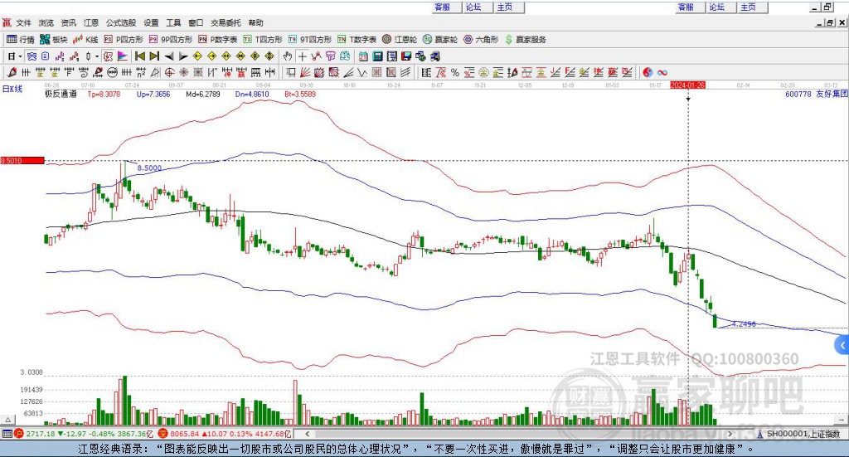The height and width of the screenshot is (457, 849).
Task: Open the calendar icon in toolbar
Action: coord(363,56)
